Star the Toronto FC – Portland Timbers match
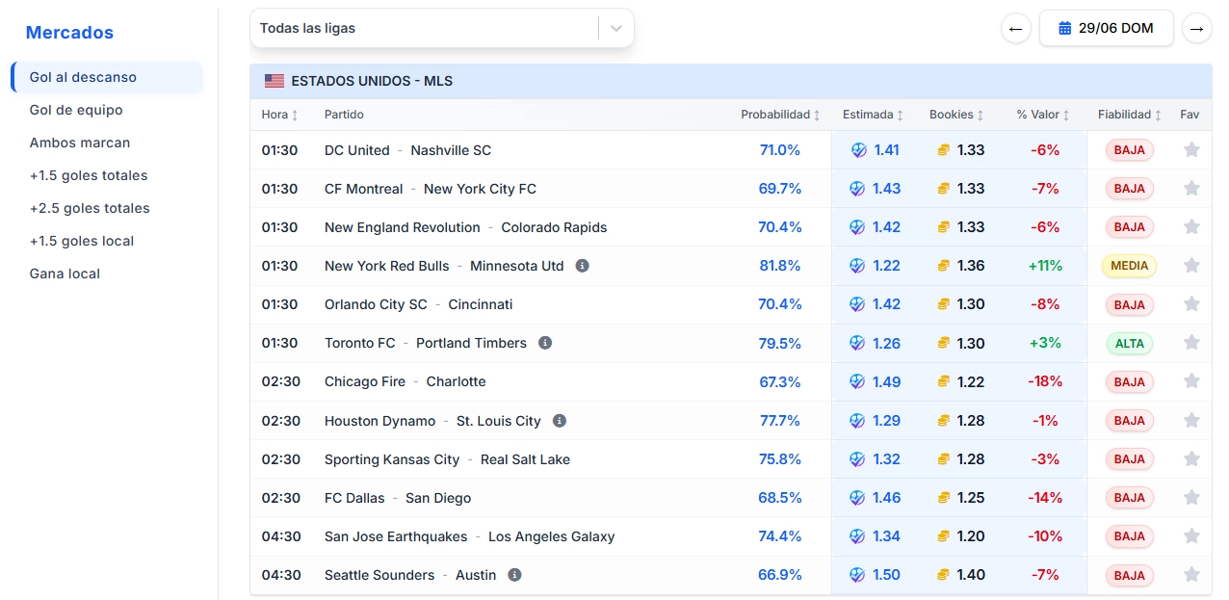 (1191, 343)
